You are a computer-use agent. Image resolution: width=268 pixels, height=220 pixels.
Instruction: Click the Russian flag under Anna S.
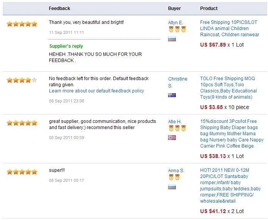pyautogui.click(x=172, y=187)
